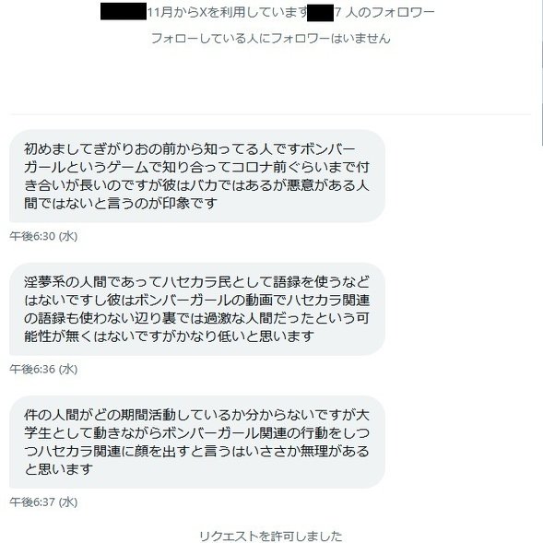The width and height of the screenshot is (543, 543).
Task: Select the first message bubble beginning 初めまして
Action: point(197,176)
